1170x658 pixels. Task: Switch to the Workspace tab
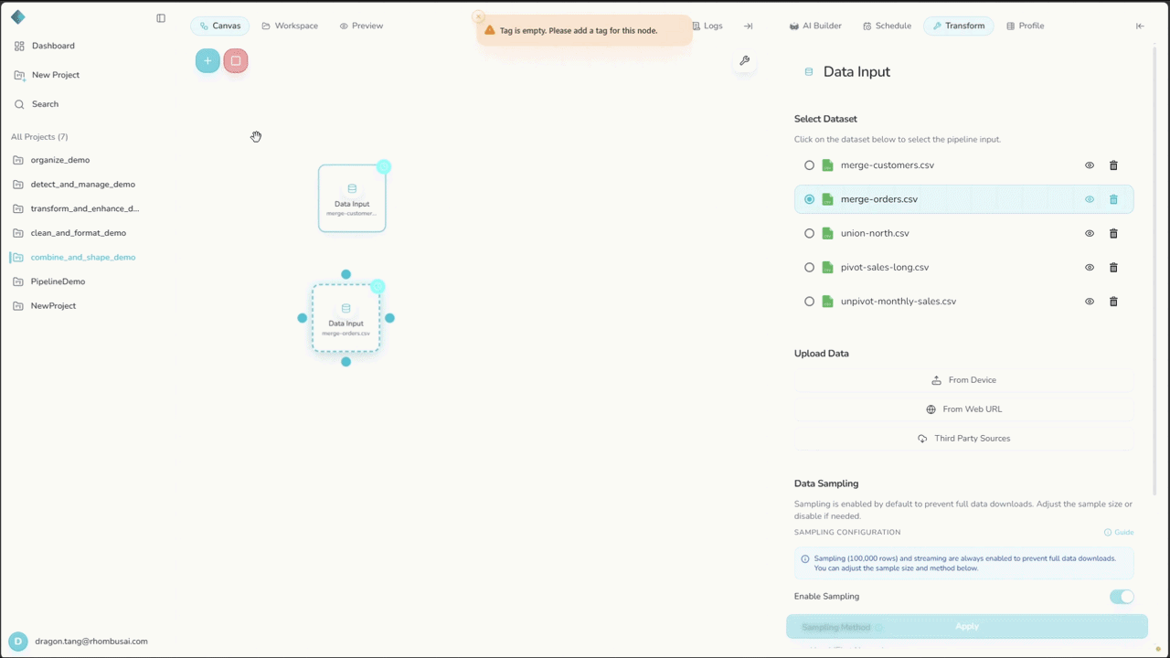coord(290,26)
